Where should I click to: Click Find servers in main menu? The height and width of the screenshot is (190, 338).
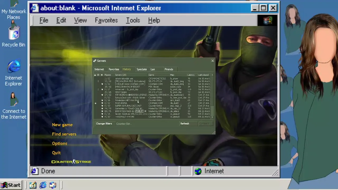64,134
